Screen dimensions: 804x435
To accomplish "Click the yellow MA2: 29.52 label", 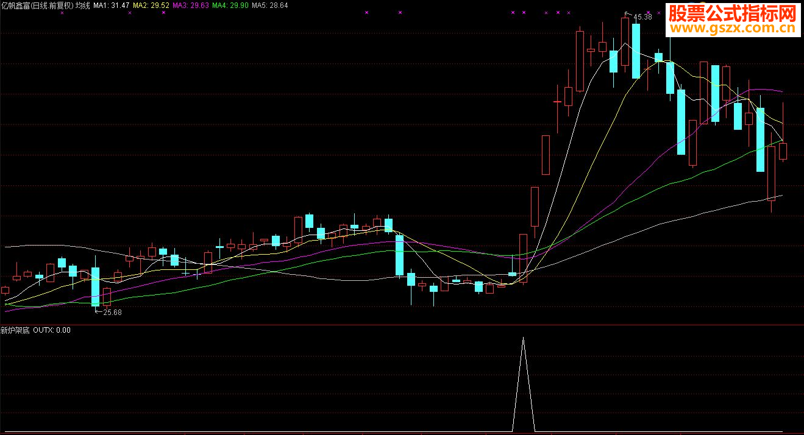I will 151,5.
